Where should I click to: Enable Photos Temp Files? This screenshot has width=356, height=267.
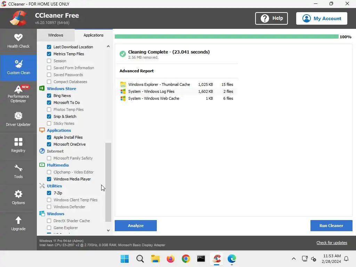point(49,110)
